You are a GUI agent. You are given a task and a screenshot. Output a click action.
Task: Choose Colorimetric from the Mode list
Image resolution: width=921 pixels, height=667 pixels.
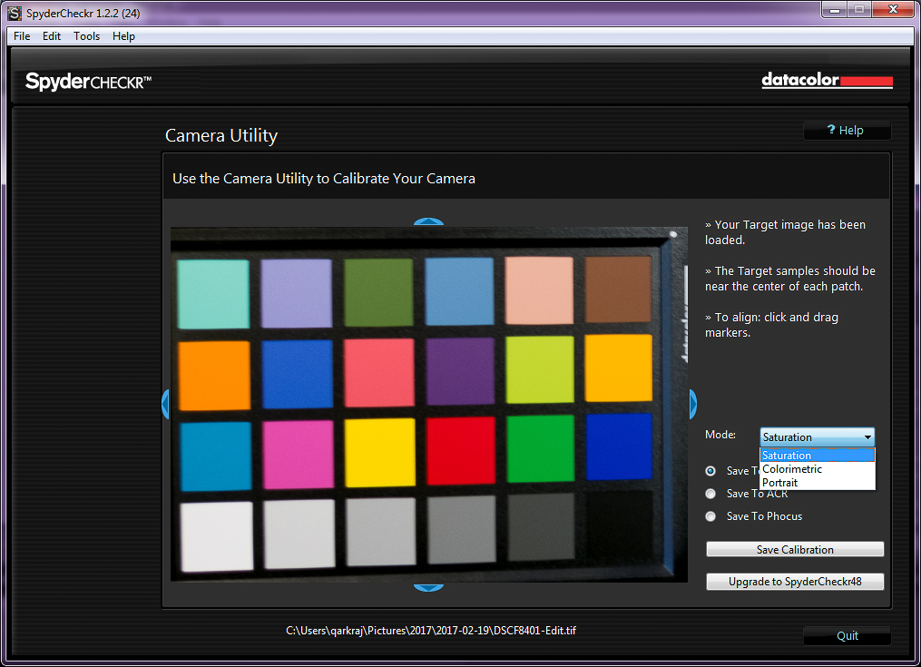[x=817, y=469]
